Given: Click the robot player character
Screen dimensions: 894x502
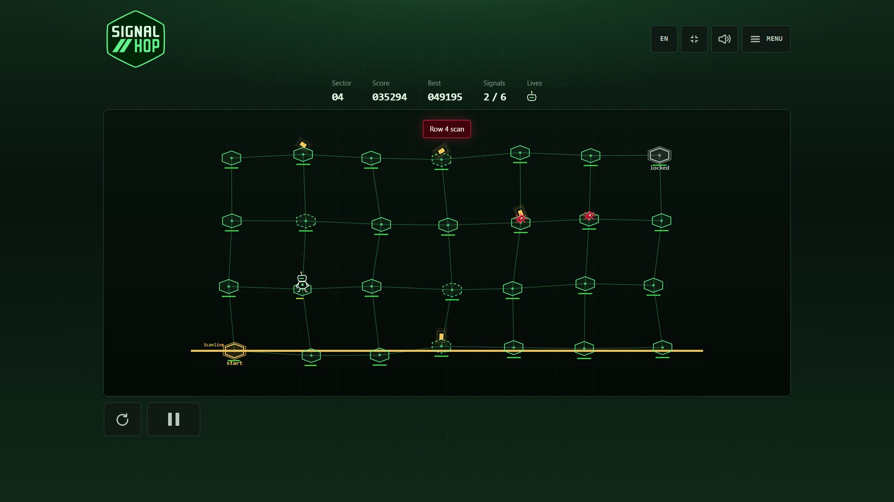Looking at the screenshot, I should (302, 282).
